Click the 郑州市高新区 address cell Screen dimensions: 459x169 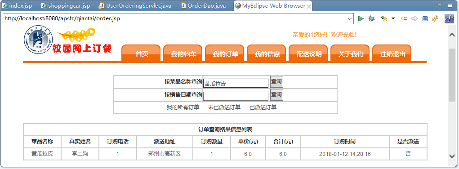point(165,153)
